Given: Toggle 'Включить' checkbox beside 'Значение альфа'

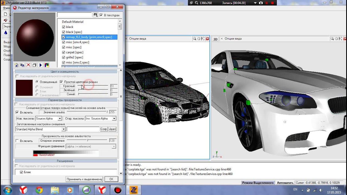Looking at the screenshot, I should (x=17, y=112).
